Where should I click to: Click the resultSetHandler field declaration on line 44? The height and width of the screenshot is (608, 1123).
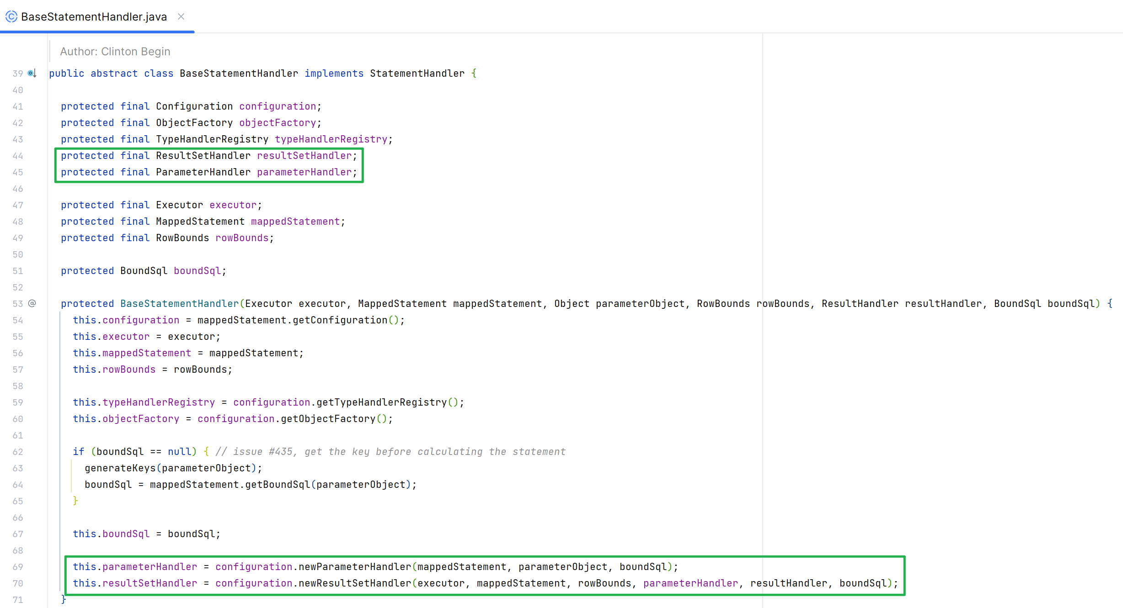pos(304,156)
